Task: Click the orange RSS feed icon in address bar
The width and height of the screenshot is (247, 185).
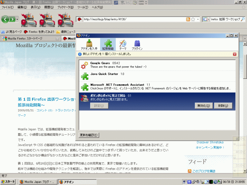Action: 188,19
